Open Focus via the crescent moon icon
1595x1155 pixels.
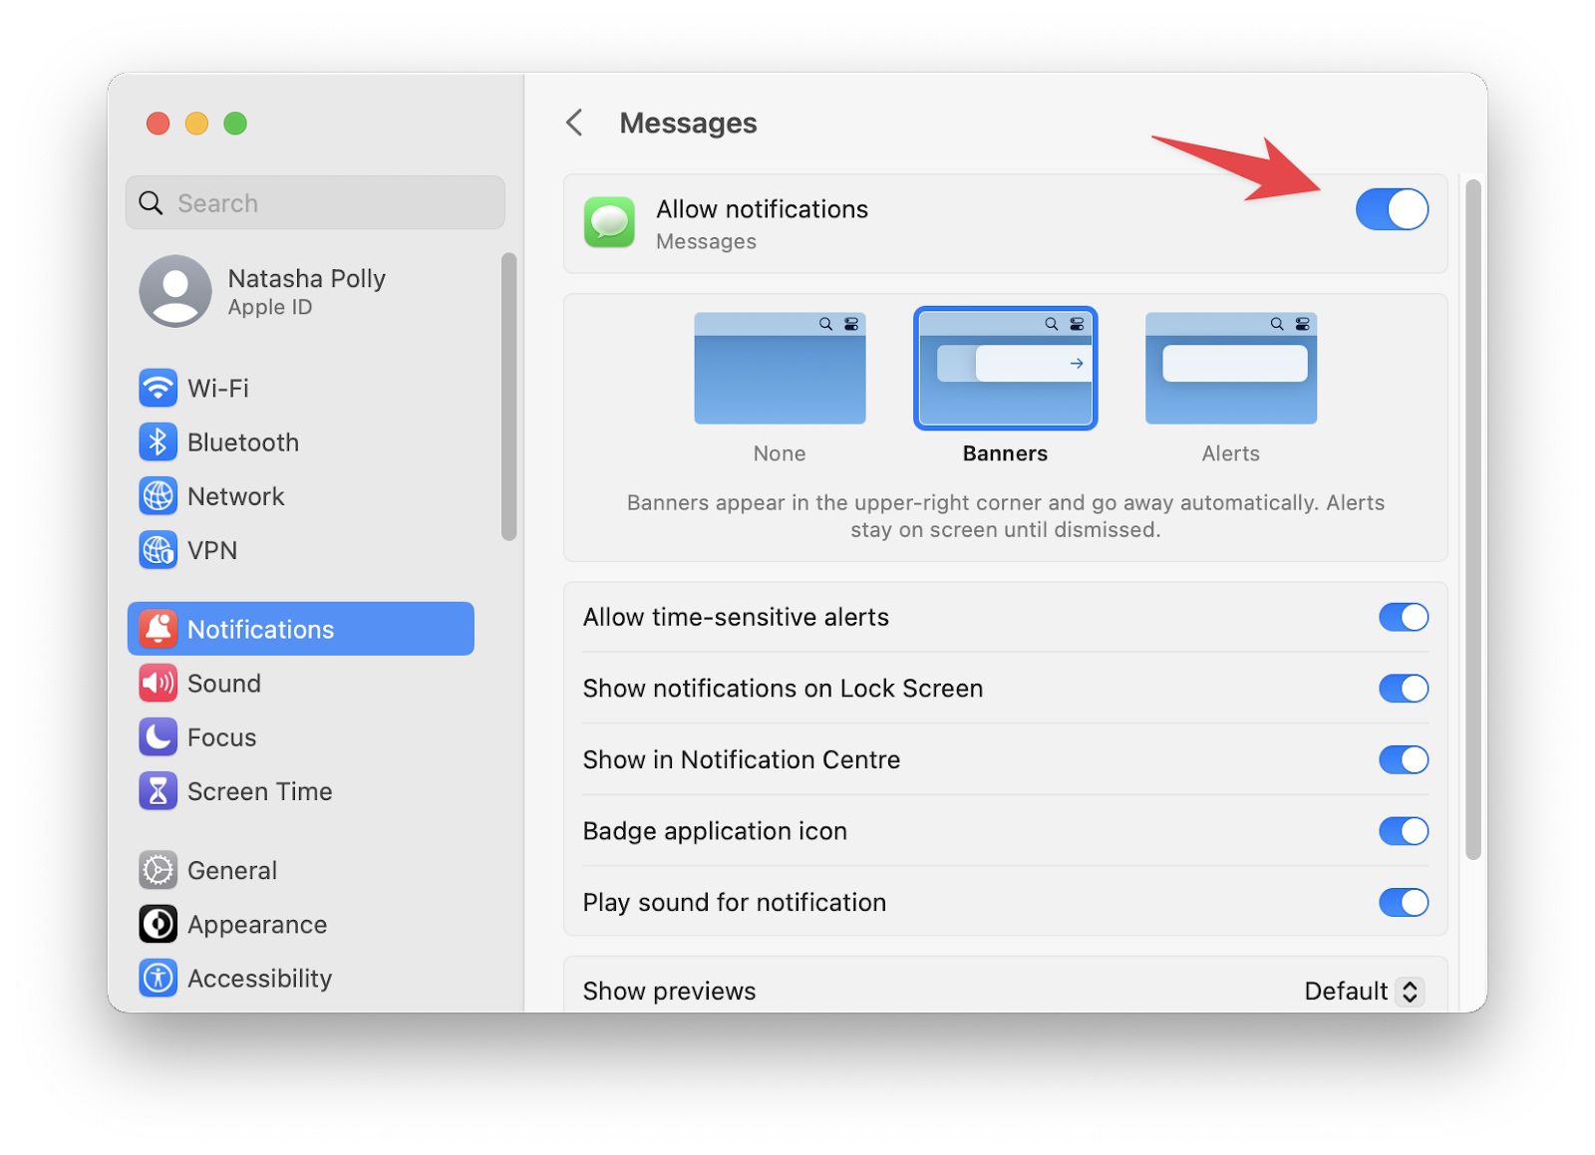coord(158,737)
